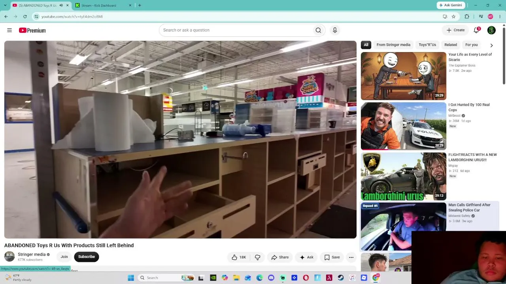Open Your Life as Every Level of Sicario thumbnail

click(403, 76)
